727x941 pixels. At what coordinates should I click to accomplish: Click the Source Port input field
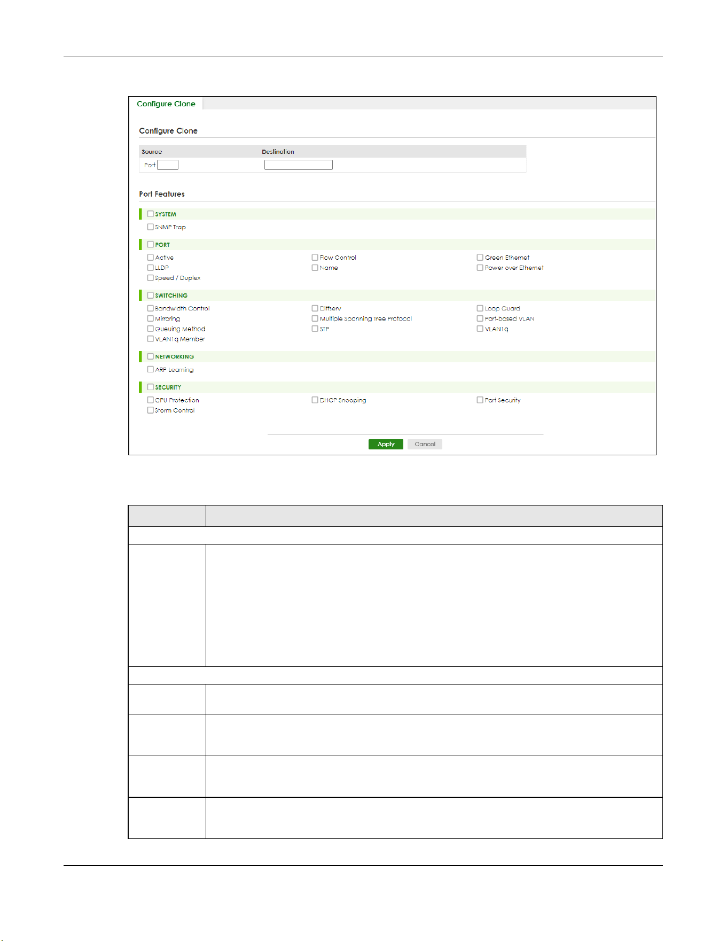(168, 165)
